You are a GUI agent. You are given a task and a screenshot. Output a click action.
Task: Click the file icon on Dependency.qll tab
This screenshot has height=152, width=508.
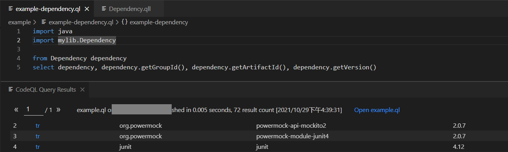click(104, 9)
